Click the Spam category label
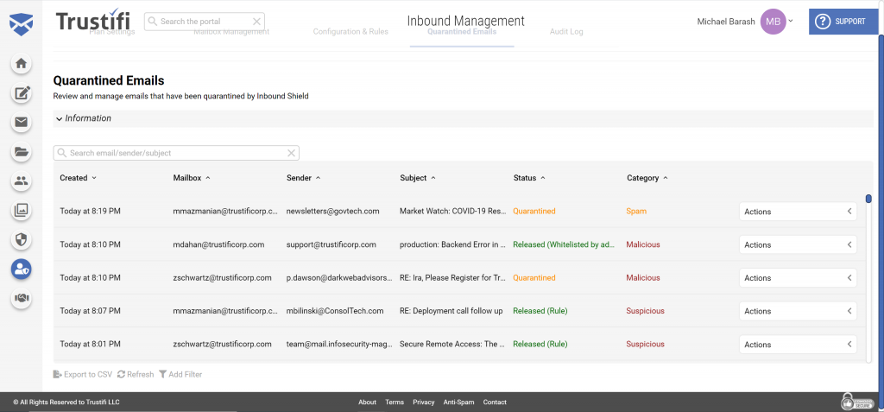This screenshot has width=884, height=412. click(x=636, y=211)
